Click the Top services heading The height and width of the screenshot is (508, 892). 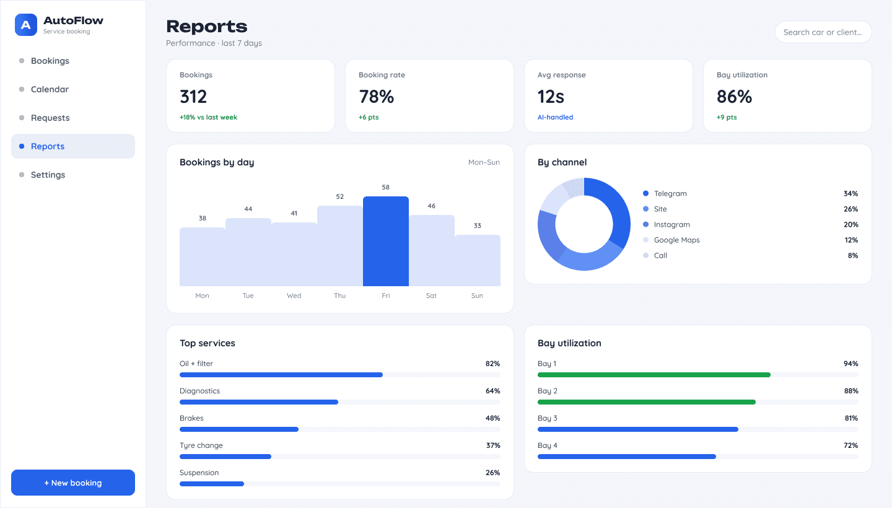tap(208, 343)
